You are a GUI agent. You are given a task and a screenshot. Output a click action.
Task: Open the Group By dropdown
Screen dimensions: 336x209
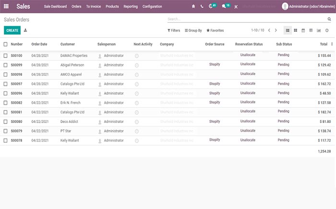tap(193, 30)
